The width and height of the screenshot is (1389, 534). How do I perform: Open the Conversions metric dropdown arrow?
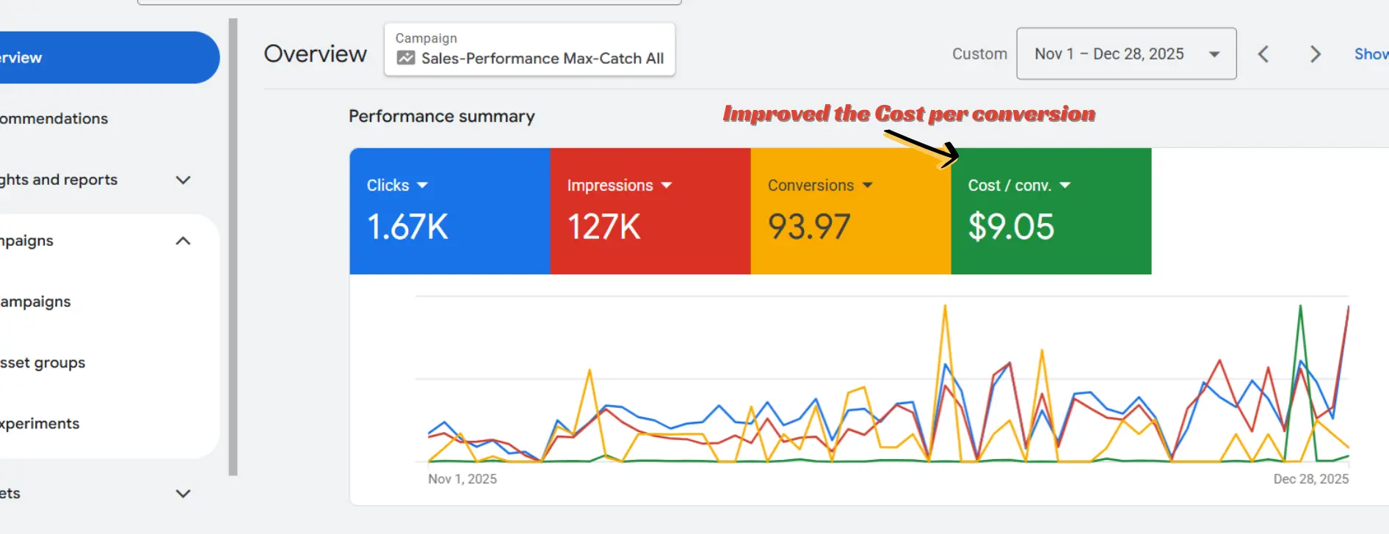click(867, 186)
